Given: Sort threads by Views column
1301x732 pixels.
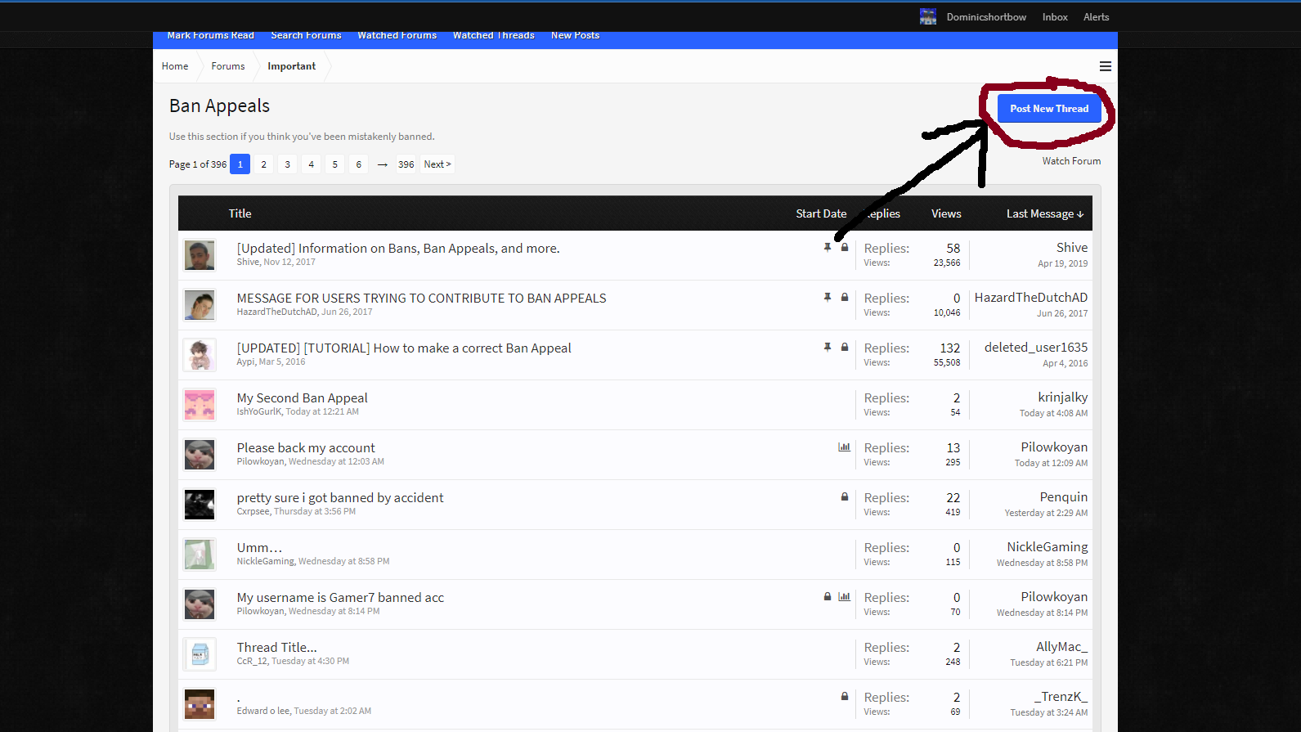Looking at the screenshot, I should tap(946, 213).
